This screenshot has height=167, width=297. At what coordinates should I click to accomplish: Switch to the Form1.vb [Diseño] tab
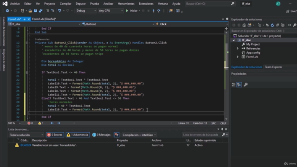click(44, 19)
